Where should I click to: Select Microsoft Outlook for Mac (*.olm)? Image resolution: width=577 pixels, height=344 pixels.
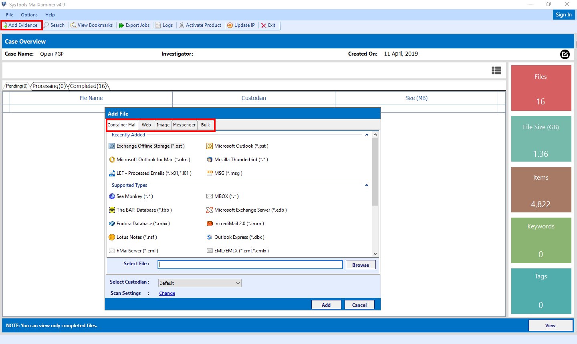click(149, 160)
